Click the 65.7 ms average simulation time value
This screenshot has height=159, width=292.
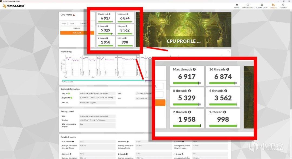coord(210,147)
